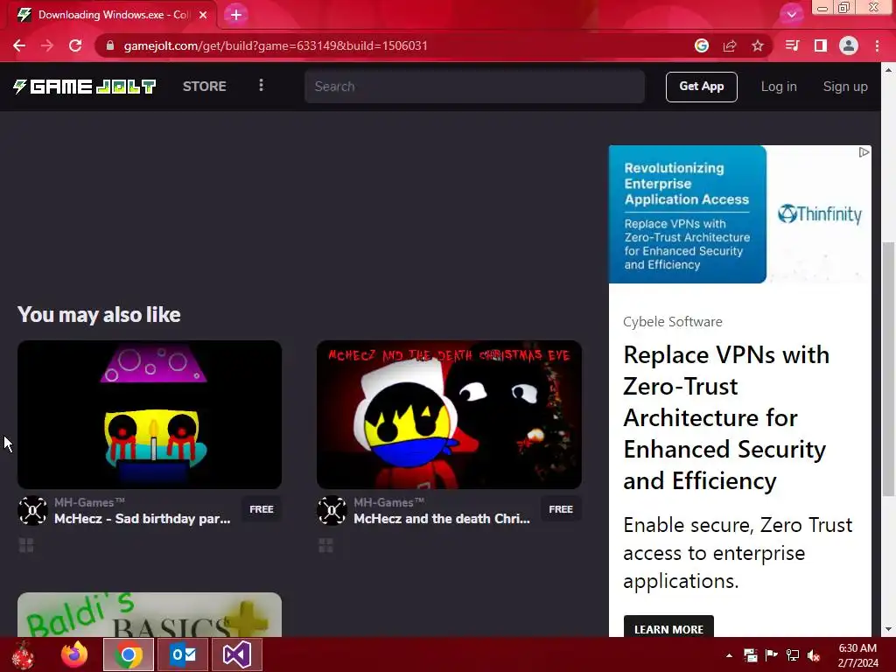The width and height of the screenshot is (896, 672).
Task: Click the padlock site info icon
Action: 110,45
